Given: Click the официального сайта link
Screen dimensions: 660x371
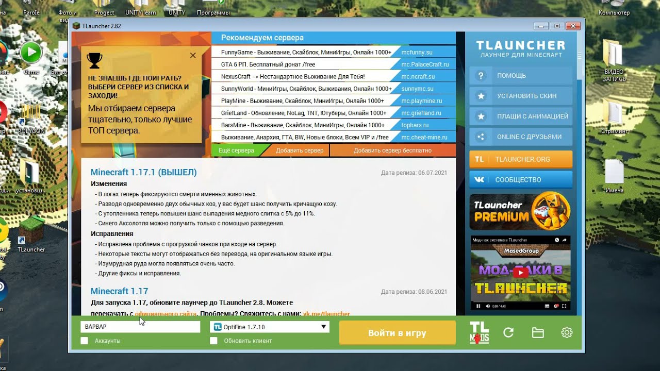Looking at the screenshot, I should 166,314.
